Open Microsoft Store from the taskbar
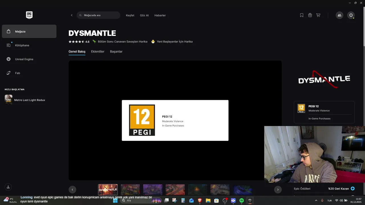365x205 pixels. pos(216,200)
